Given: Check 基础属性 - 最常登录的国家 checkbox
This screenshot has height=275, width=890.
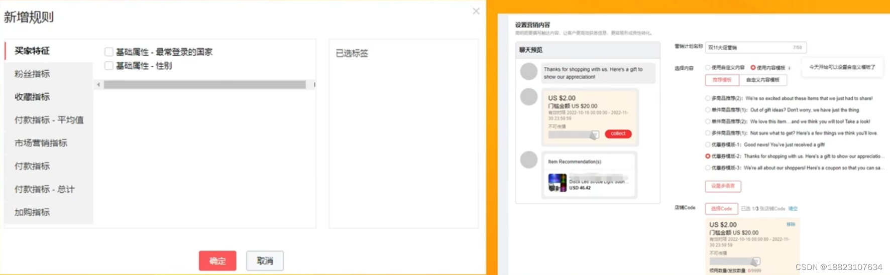Looking at the screenshot, I should (x=108, y=52).
